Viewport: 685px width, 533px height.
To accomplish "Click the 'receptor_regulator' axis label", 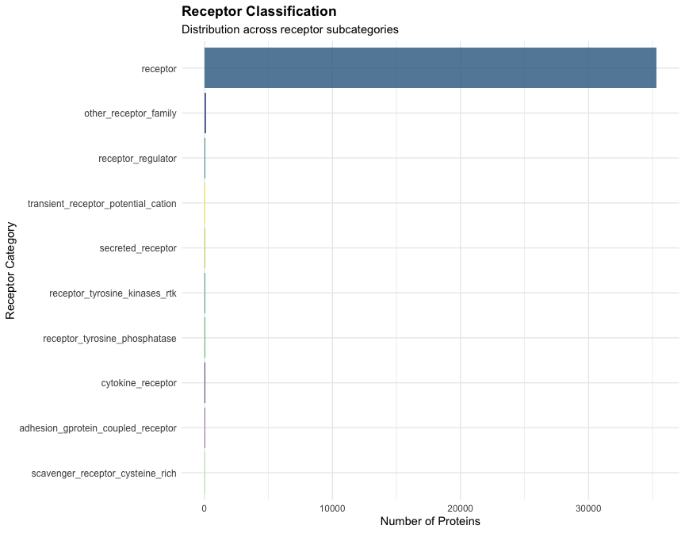I will tap(137, 159).
